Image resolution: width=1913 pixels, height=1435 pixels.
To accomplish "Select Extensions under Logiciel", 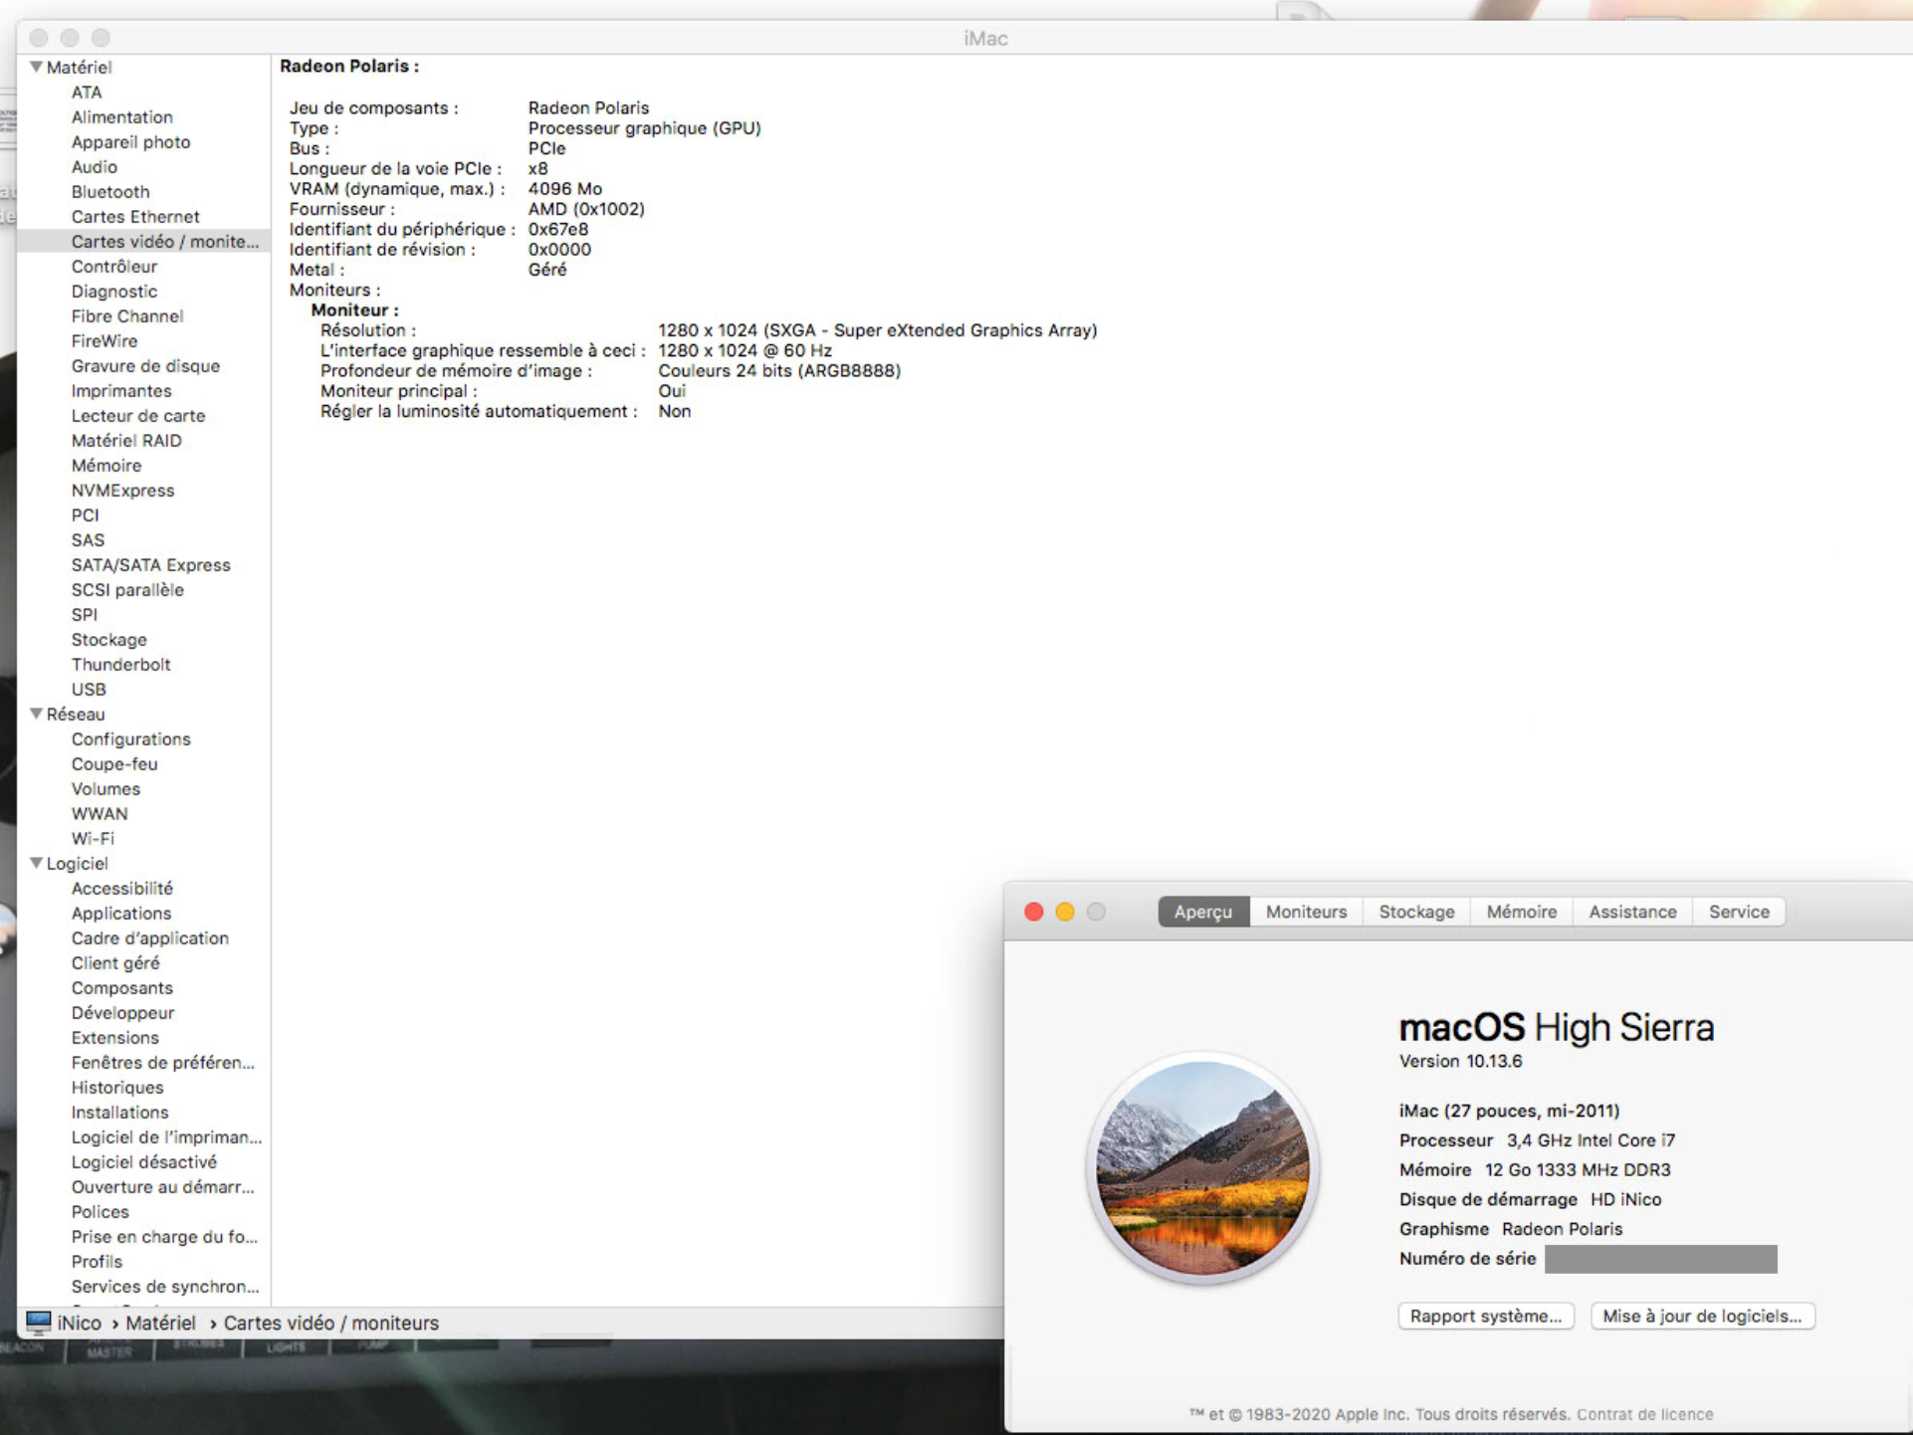I will (x=114, y=1037).
